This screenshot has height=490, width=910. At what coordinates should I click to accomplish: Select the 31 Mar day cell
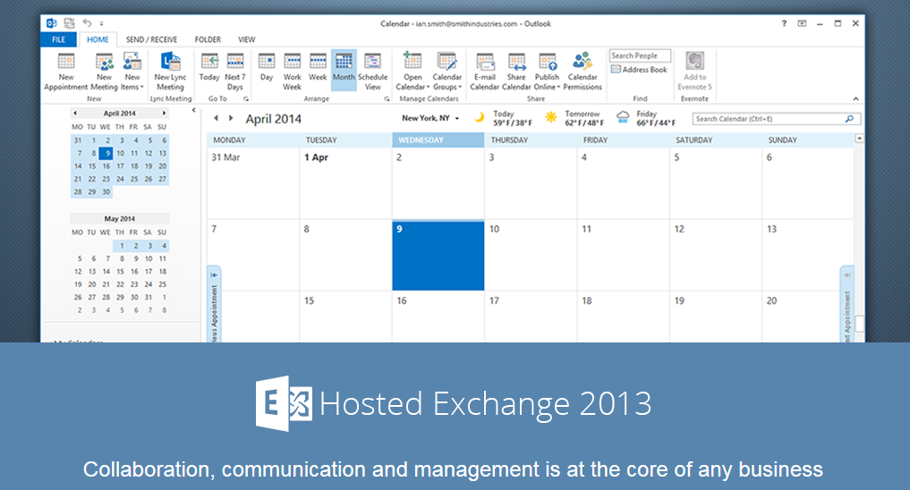click(x=253, y=183)
